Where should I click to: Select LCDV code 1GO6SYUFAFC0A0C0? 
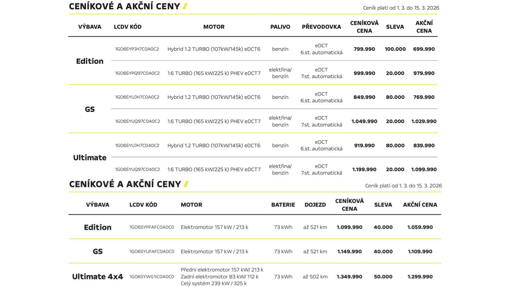coord(152,251)
